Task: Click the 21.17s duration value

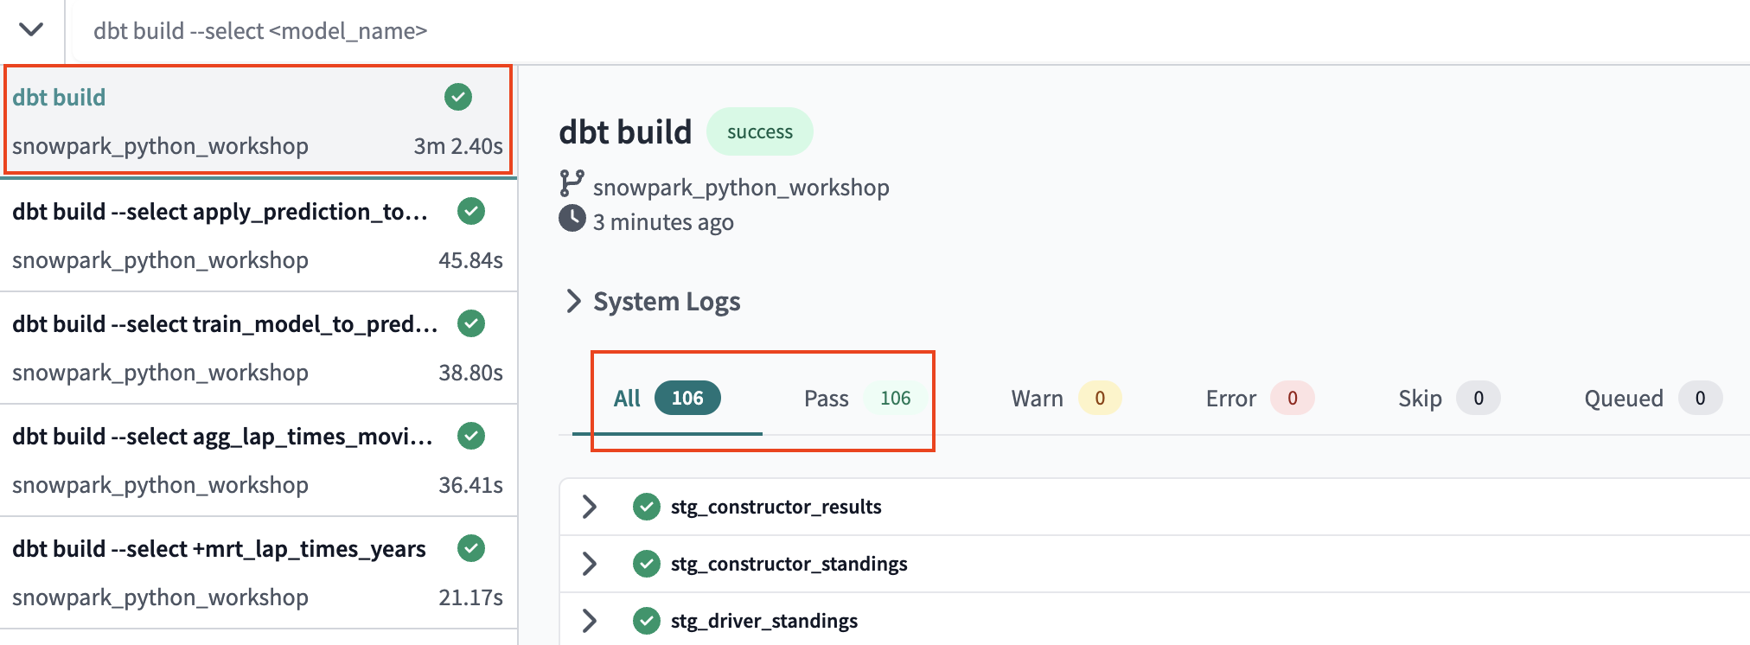Action: [x=470, y=597]
